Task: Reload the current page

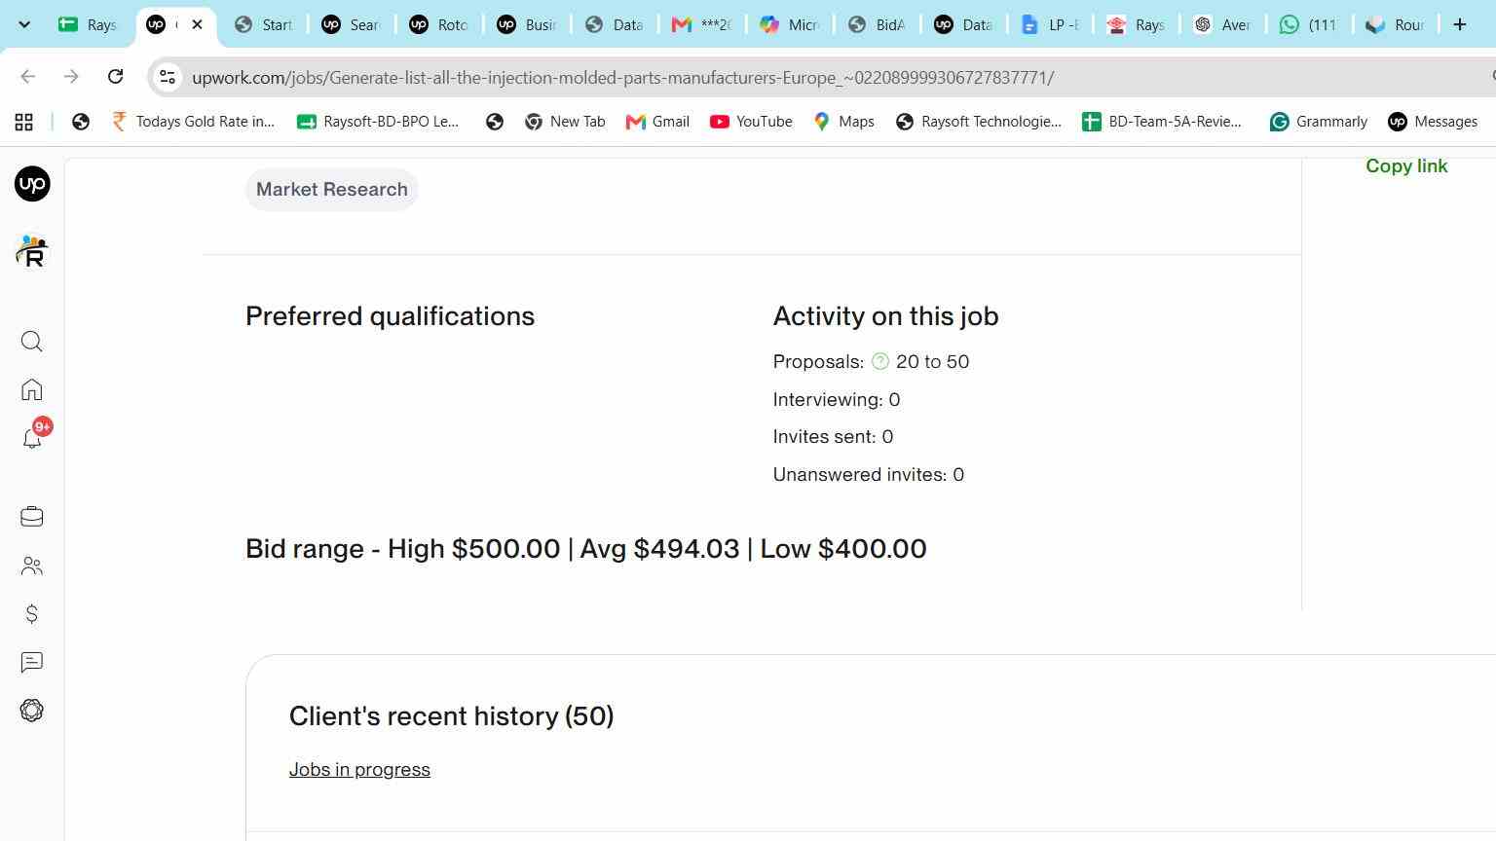Action: pos(115,77)
